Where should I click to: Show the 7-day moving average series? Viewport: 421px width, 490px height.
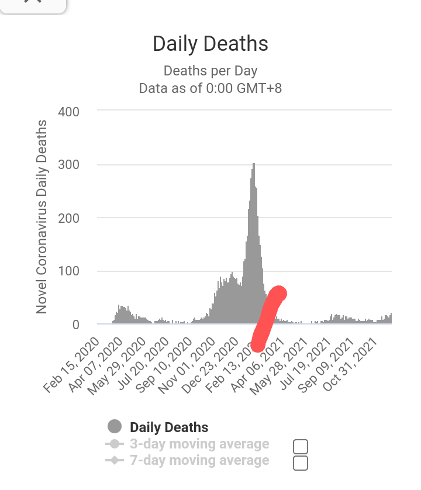[x=199, y=461]
